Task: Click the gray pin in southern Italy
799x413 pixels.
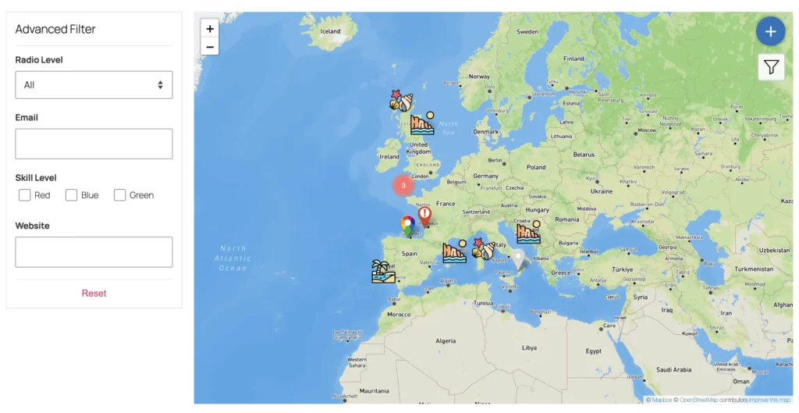Action: click(x=518, y=258)
